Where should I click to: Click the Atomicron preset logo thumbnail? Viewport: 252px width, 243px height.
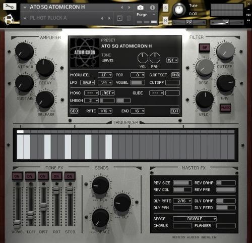85,53
